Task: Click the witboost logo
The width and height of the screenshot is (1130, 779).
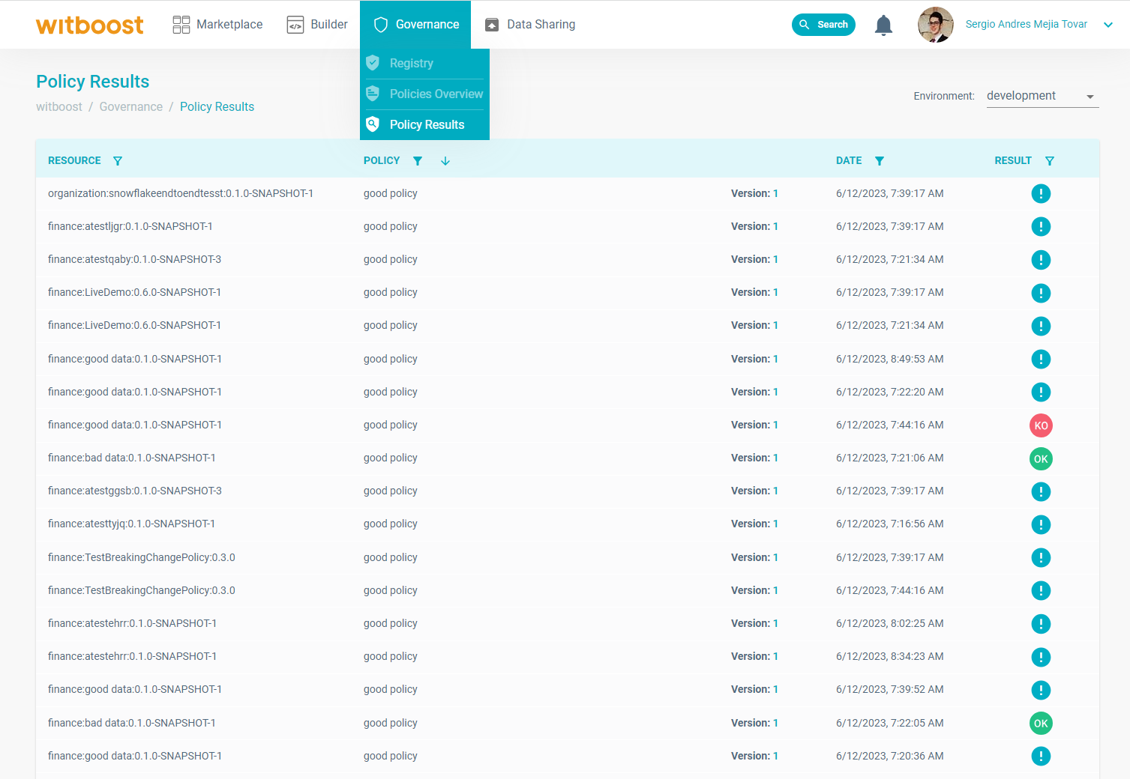Action: (x=90, y=25)
